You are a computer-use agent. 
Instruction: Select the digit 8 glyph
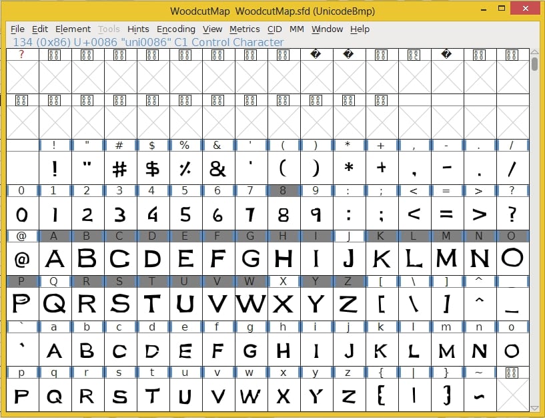[284, 214]
